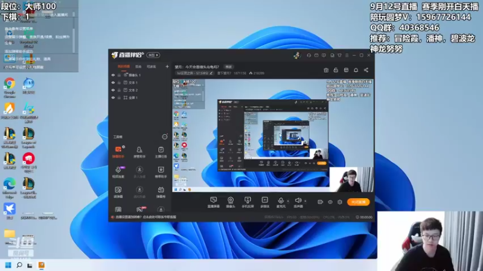Open the 主播任务 checklist tool icon
Viewport: 483px width, 271px height.
(x=161, y=152)
